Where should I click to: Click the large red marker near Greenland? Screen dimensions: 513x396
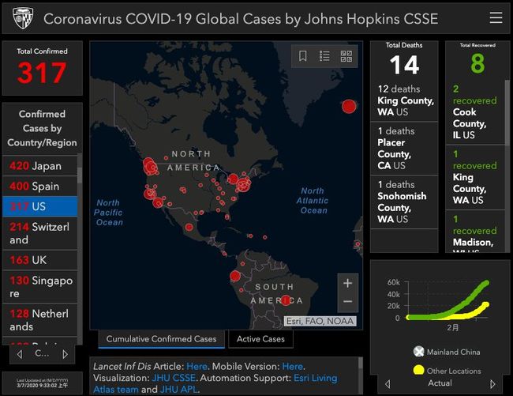click(x=349, y=107)
